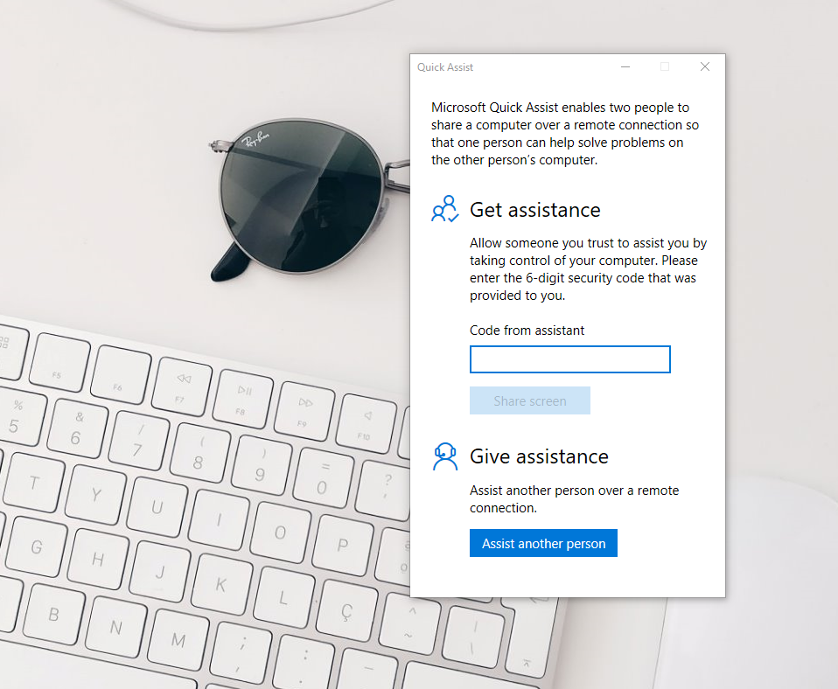838x689 pixels.
Task: Click the Give assistance headset icon
Action: coord(444,456)
